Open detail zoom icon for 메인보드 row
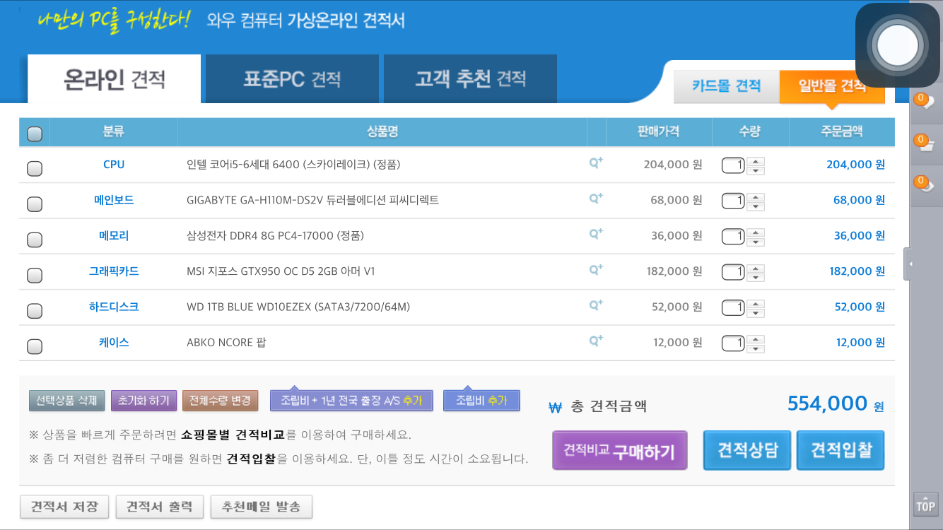This screenshot has height=530, width=943. (596, 199)
